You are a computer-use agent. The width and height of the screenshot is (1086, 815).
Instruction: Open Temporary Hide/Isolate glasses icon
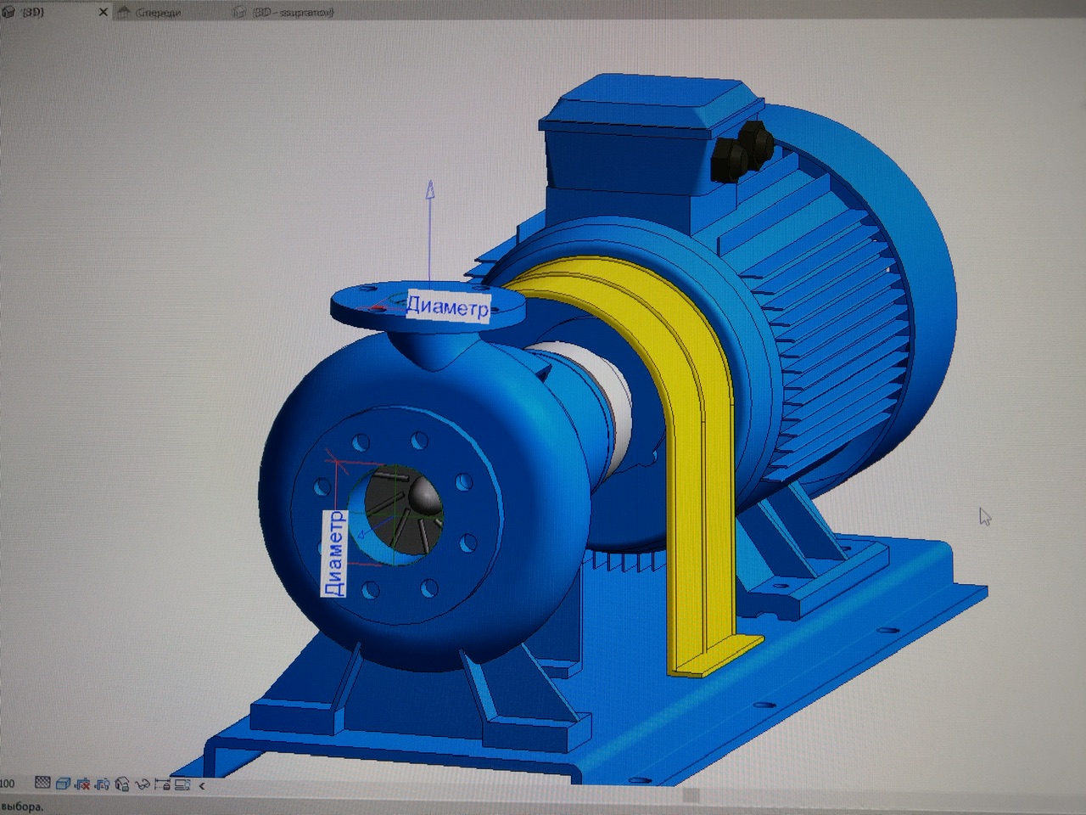pyautogui.click(x=142, y=785)
